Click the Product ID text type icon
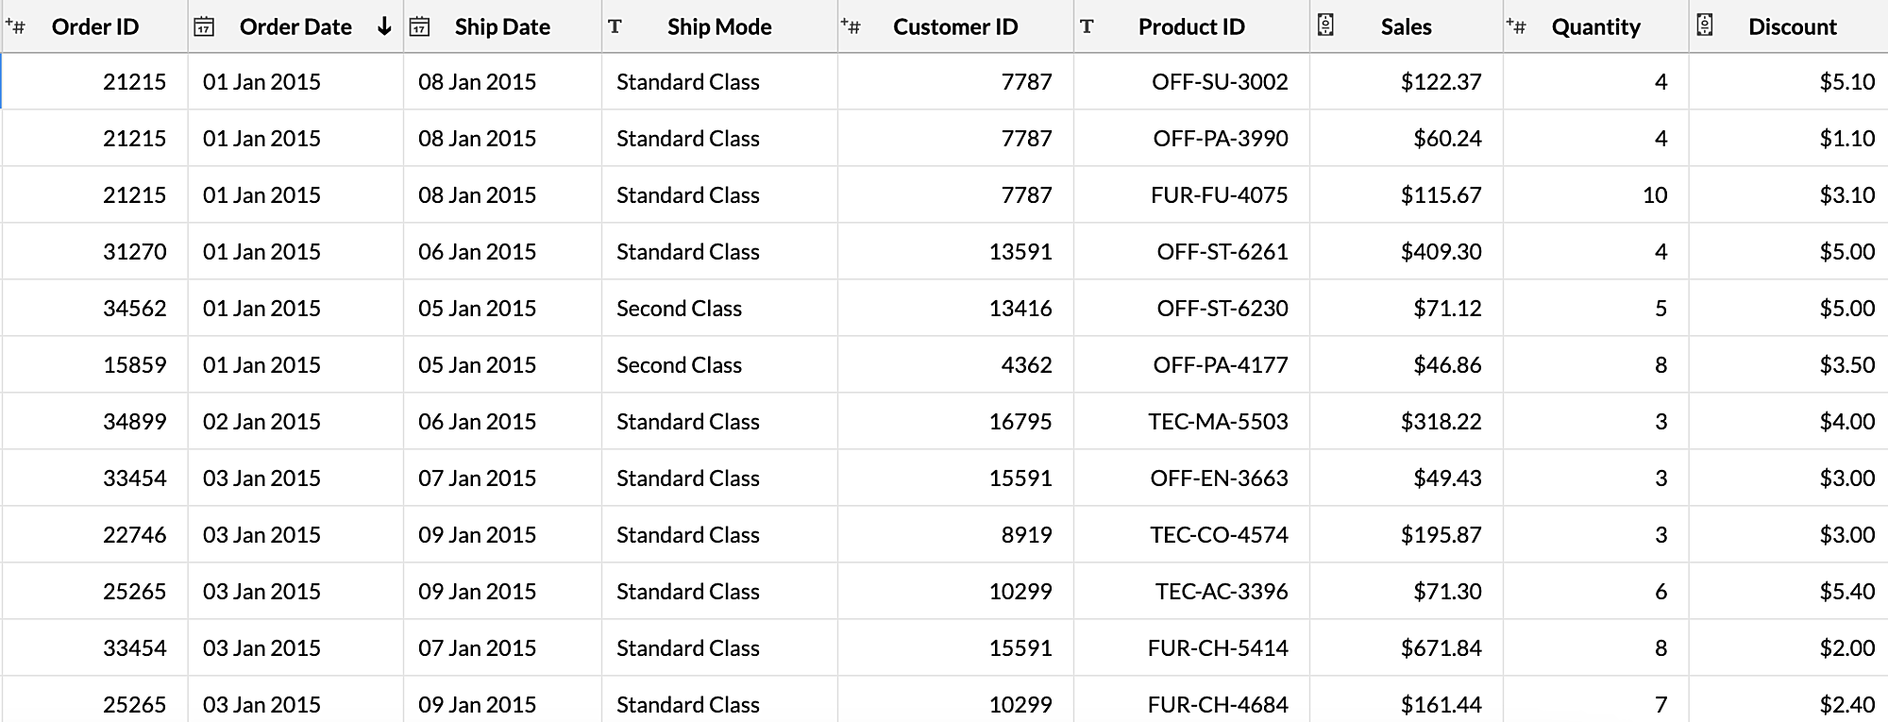 1087,26
